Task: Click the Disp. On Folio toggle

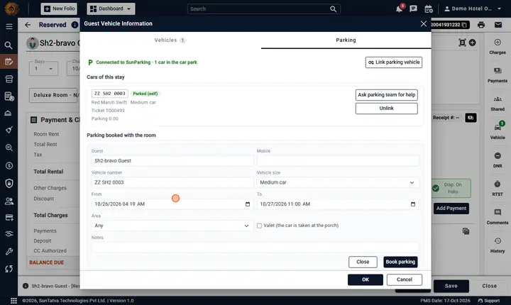Action: [451, 188]
